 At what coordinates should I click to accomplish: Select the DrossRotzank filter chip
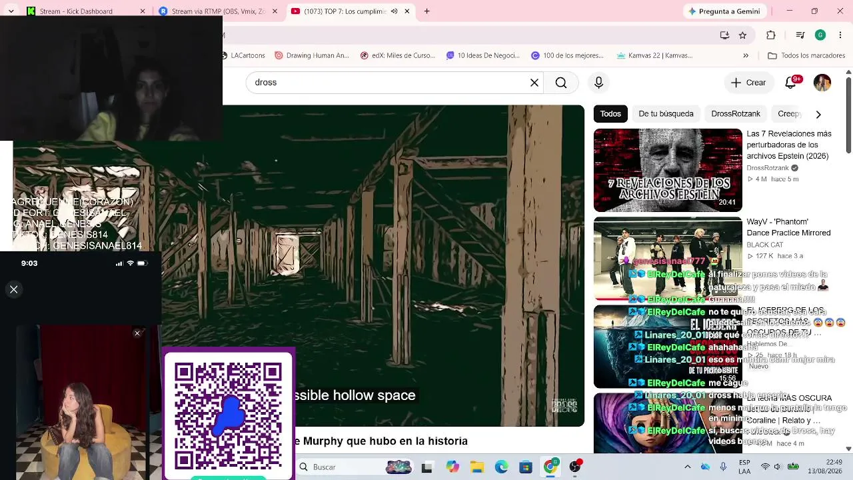[x=736, y=114]
